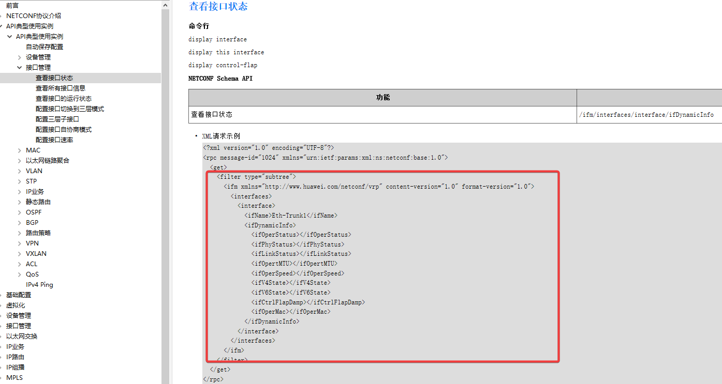Select the VPN tree entry

32,243
